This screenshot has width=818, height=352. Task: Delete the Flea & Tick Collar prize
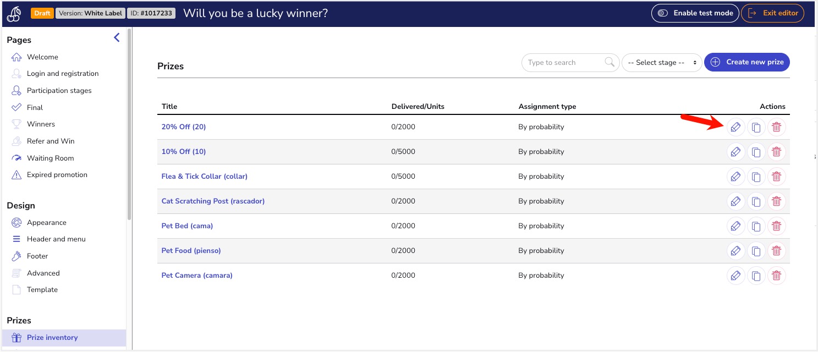point(777,177)
